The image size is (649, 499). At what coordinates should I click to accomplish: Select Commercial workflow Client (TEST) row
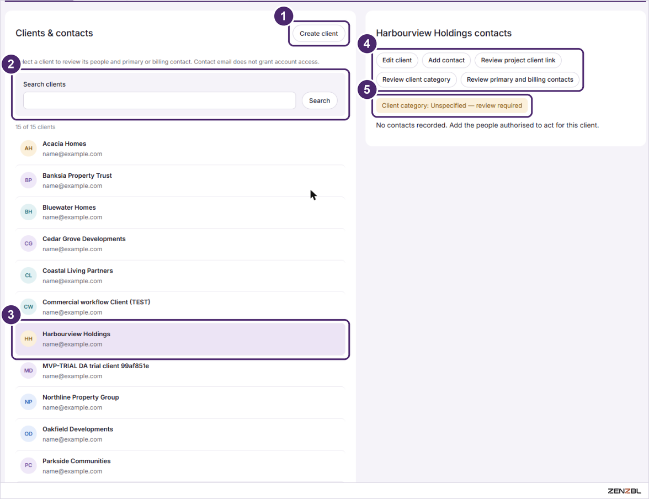pyautogui.click(x=180, y=307)
